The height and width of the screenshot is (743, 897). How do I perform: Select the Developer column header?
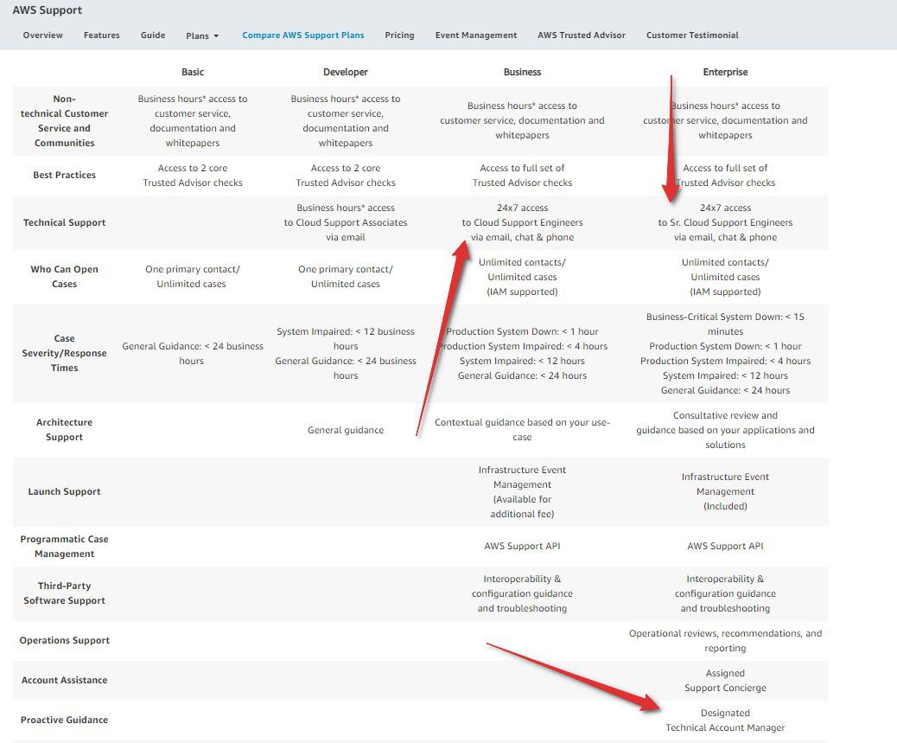pyautogui.click(x=346, y=72)
